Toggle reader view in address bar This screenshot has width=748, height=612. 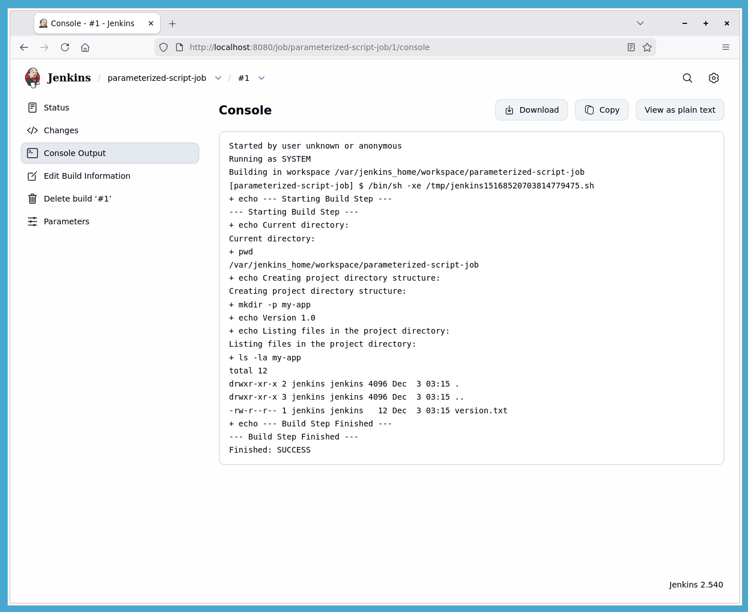click(631, 47)
